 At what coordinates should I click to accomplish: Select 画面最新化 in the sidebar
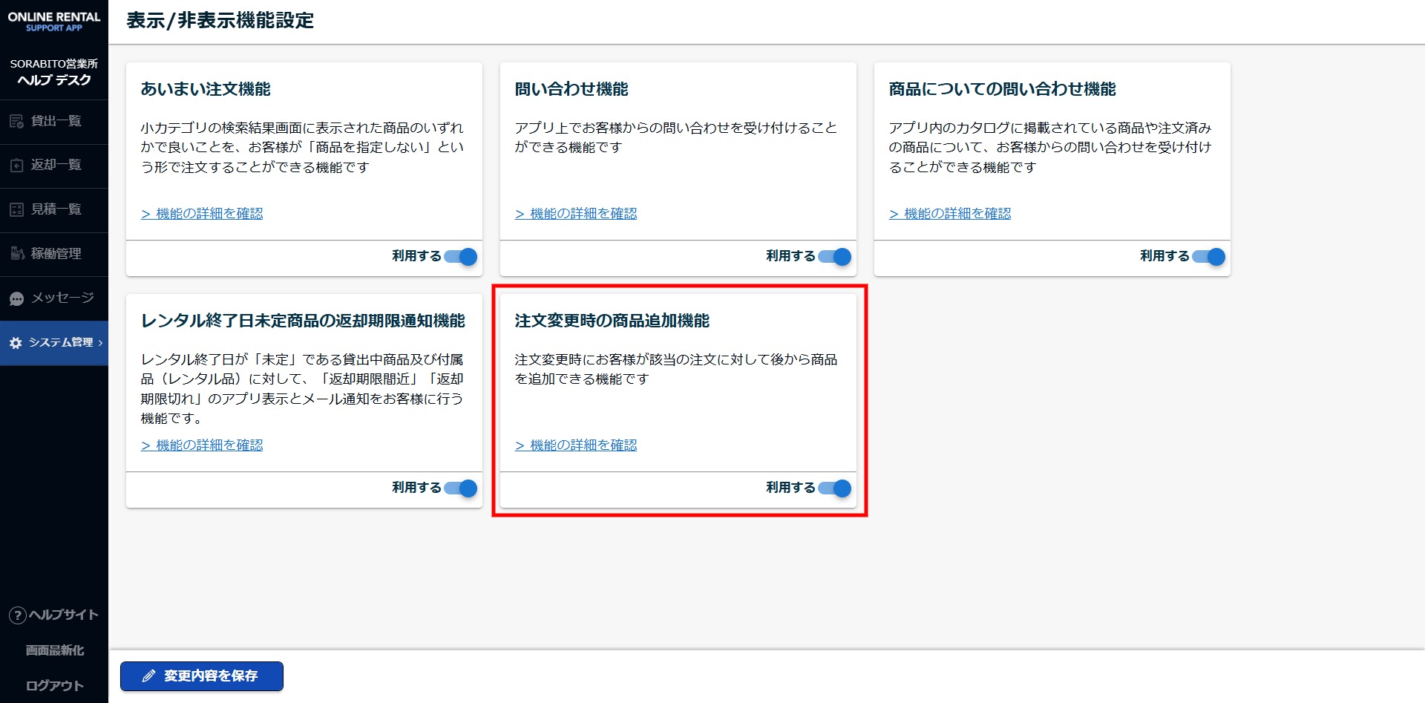[54, 650]
